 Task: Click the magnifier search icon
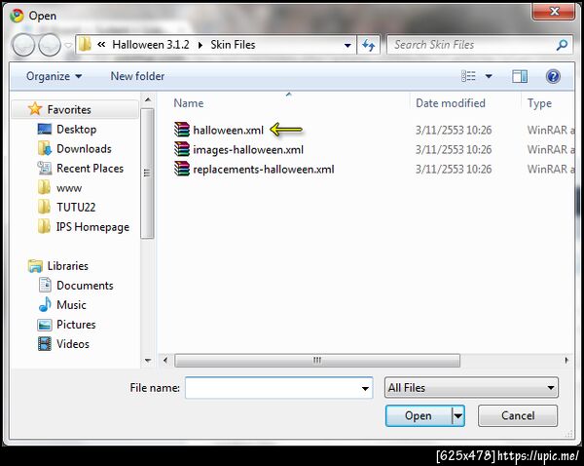(x=562, y=45)
